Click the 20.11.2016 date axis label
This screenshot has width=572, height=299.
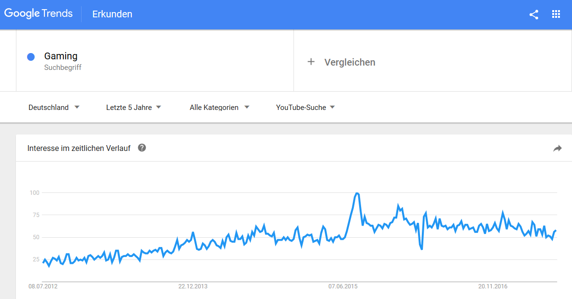493,286
